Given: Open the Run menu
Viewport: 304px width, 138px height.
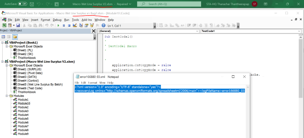Looking at the screenshot, I should pyautogui.click(x=67, y=20).
